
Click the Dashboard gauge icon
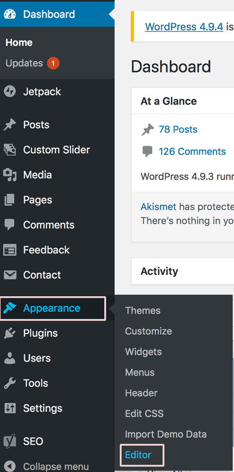[x=10, y=15]
